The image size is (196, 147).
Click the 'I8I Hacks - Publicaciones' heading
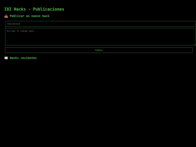[34, 9]
